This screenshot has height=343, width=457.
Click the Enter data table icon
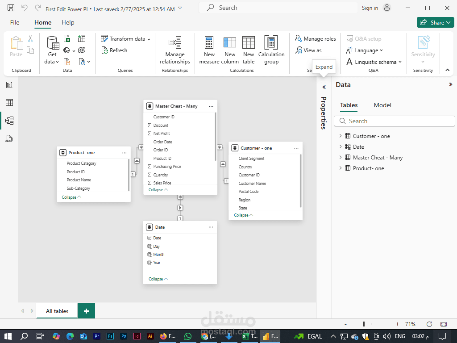[82, 38]
